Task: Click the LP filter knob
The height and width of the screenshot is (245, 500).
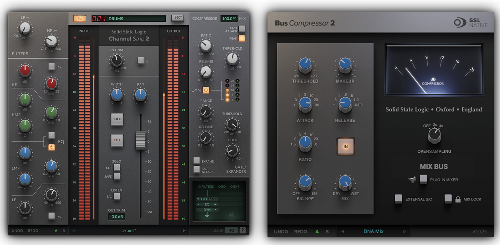Action: pyautogui.click(x=25, y=28)
